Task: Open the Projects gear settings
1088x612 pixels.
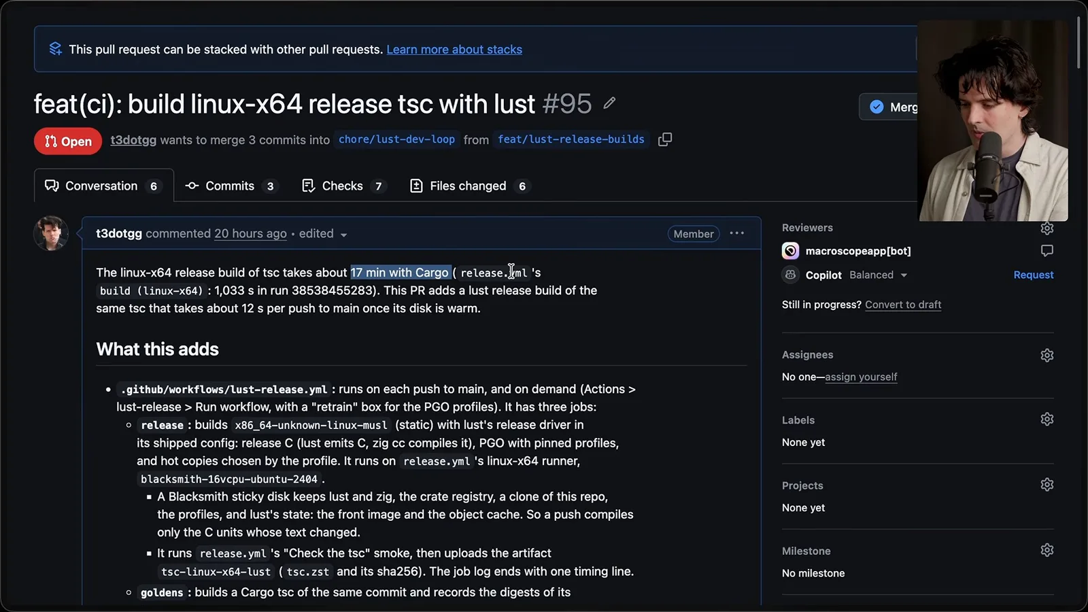Action: [1047, 484]
